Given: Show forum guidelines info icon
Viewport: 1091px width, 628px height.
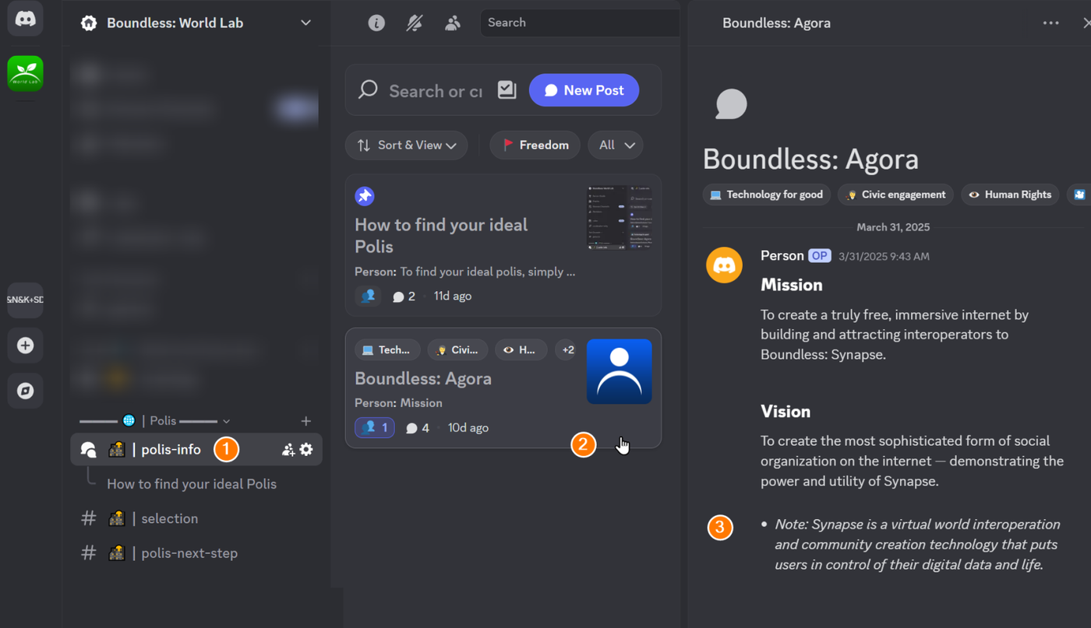Looking at the screenshot, I should coord(376,23).
